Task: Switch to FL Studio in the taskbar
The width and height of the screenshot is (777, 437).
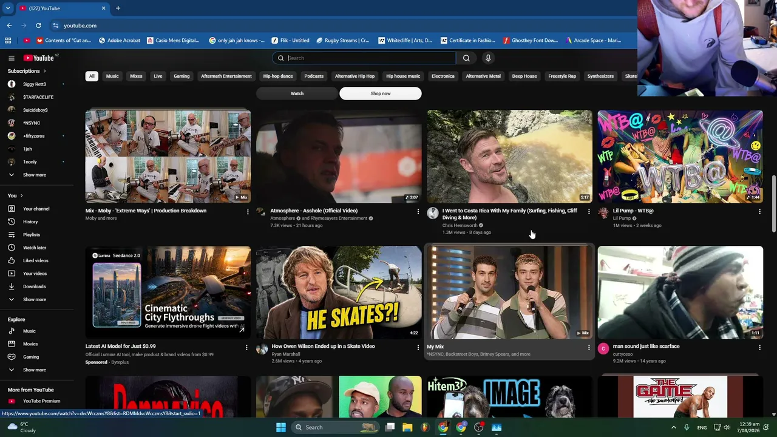Action: click(425, 427)
